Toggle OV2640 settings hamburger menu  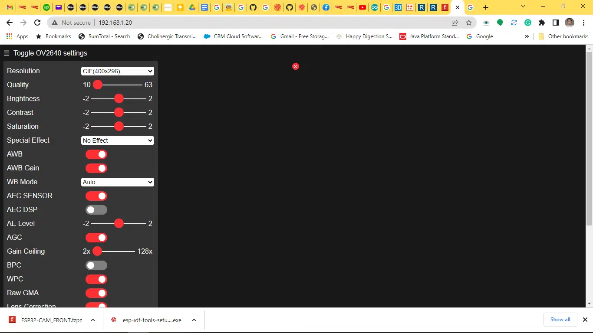pos(7,53)
